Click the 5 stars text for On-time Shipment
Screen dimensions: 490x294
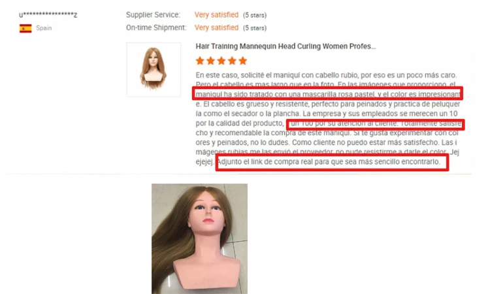click(255, 28)
